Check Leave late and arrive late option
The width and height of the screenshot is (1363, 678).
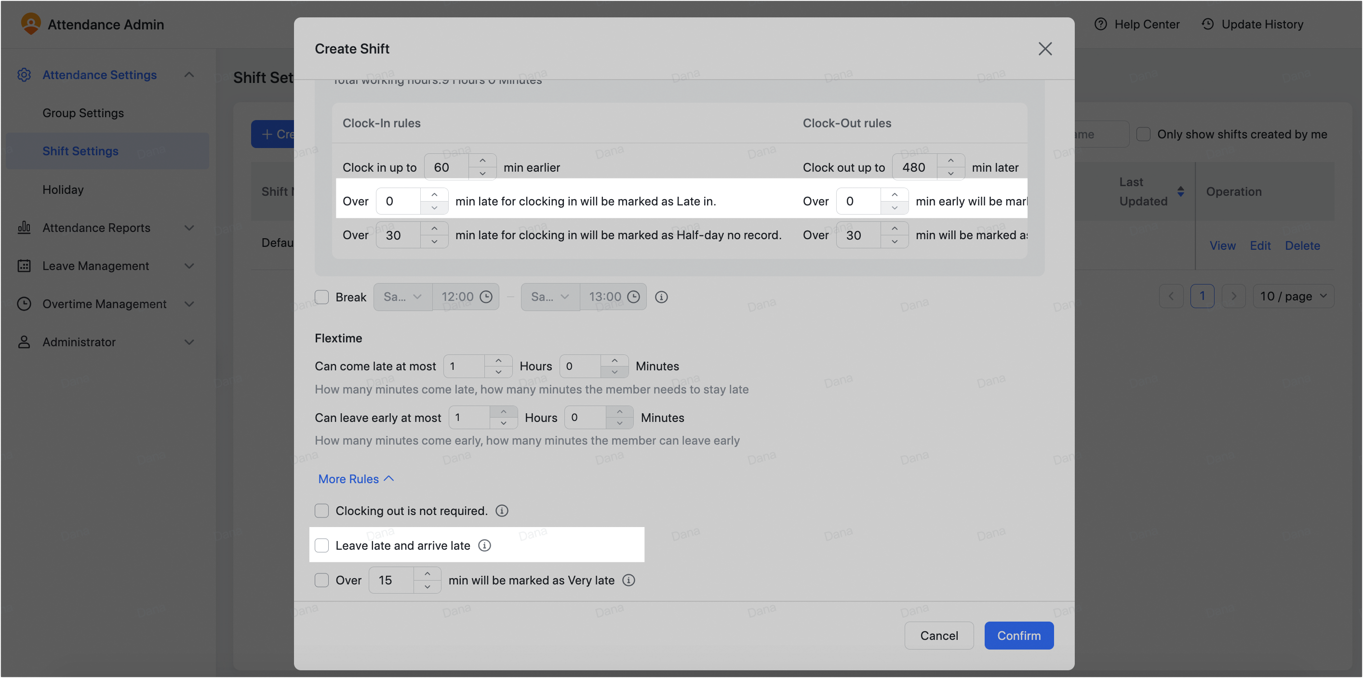(x=321, y=545)
